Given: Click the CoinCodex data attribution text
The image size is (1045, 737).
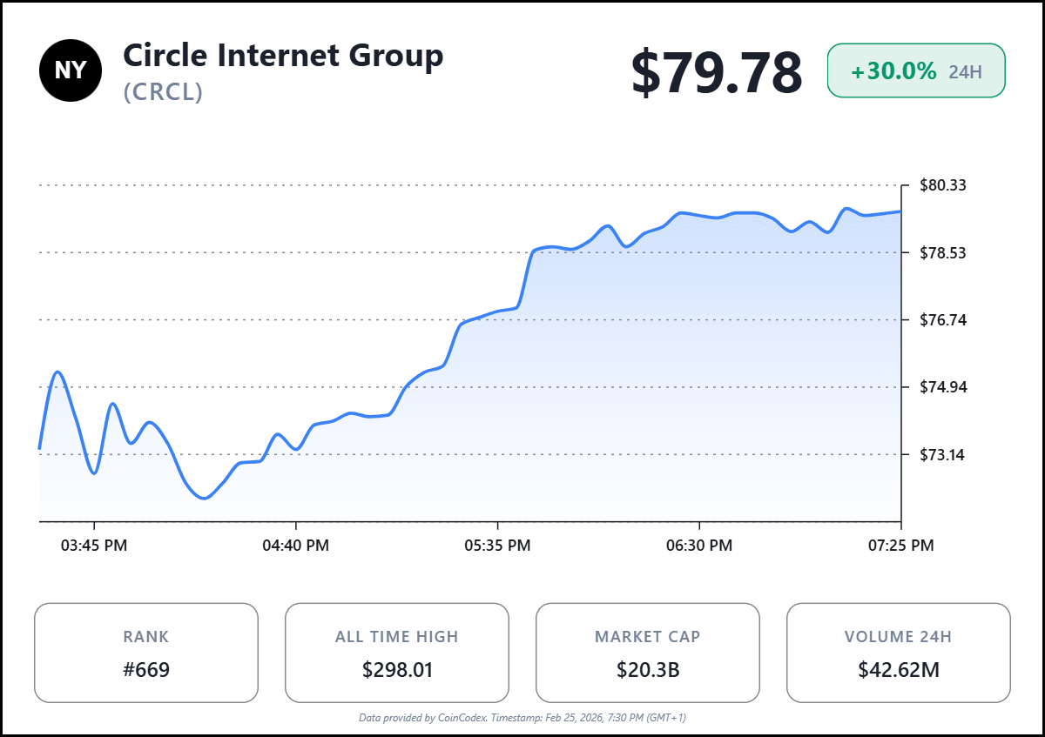Looking at the screenshot, I should pyautogui.click(x=522, y=718).
